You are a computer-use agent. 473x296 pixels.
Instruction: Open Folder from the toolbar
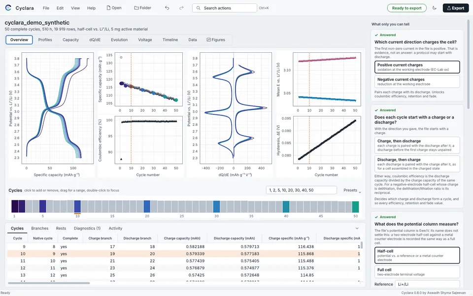(143, 8)
